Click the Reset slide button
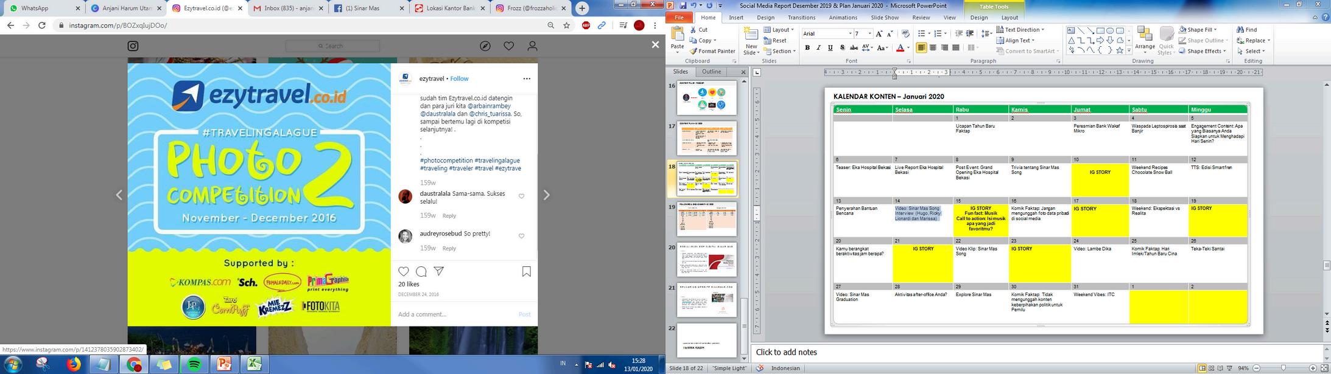The image size is (1331, 374). pos(775,40)
